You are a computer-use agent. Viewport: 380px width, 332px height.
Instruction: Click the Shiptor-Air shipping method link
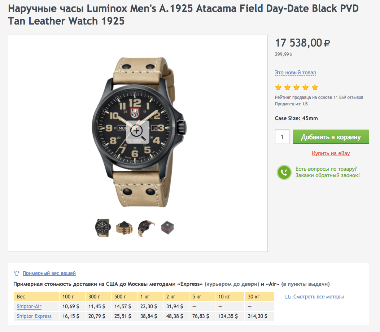pyautogui.click(x=29, y=306)
